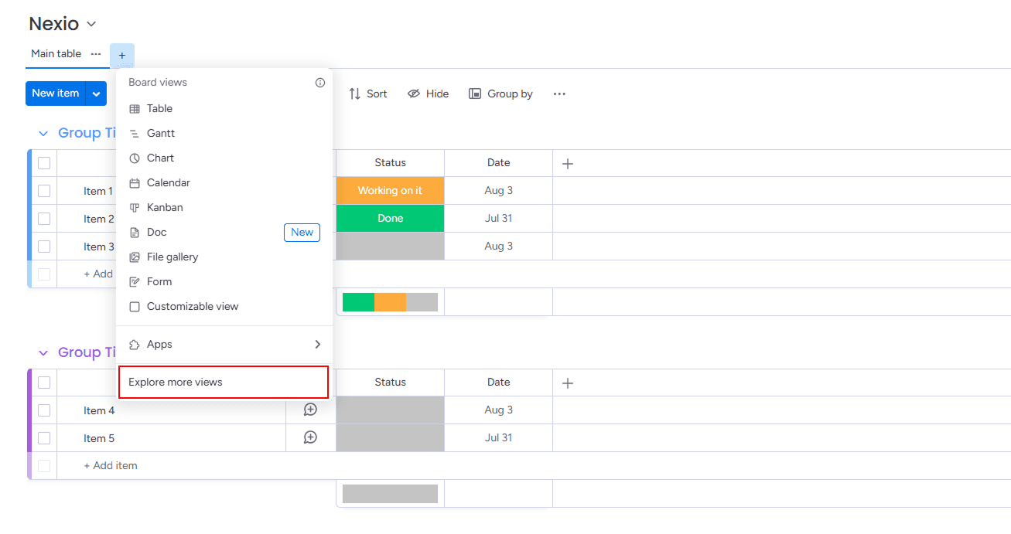The image size is (1011, 534).
Task: Open the Calendar view option
Action: tap(135, 182)
